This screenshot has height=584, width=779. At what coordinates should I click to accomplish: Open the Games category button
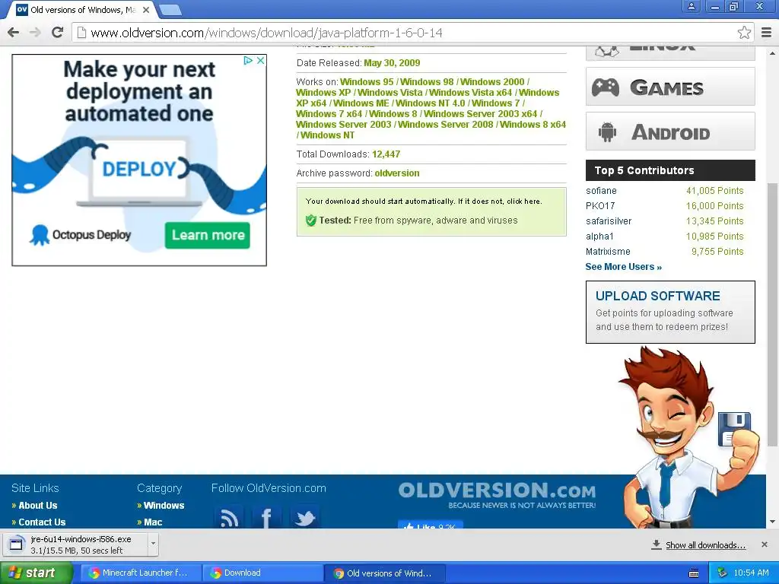click(x=670, y=87)
